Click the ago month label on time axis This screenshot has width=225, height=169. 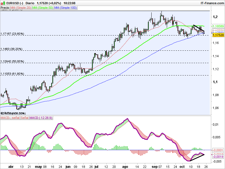pos(125,167)
